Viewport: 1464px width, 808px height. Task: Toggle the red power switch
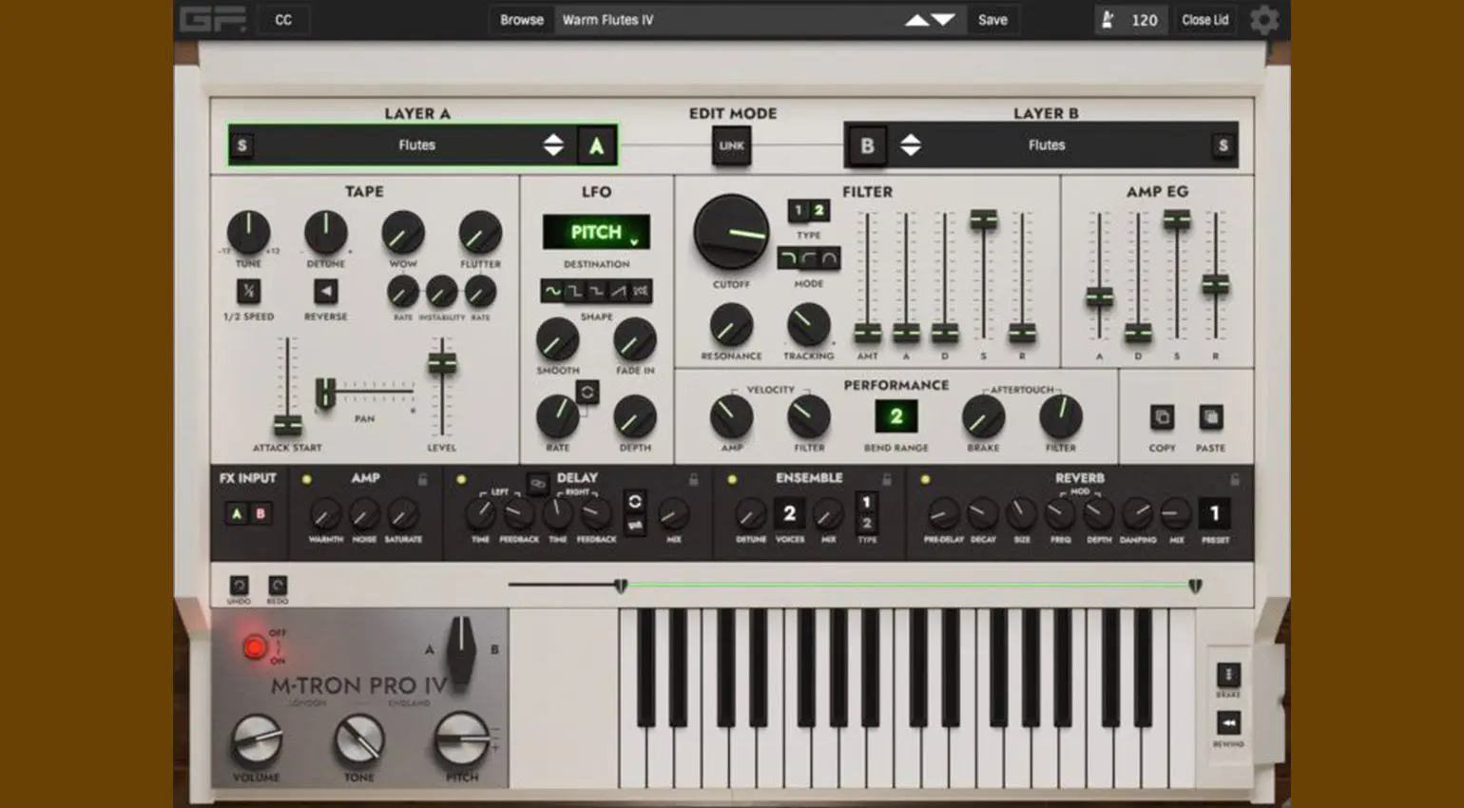pos(255,647)
